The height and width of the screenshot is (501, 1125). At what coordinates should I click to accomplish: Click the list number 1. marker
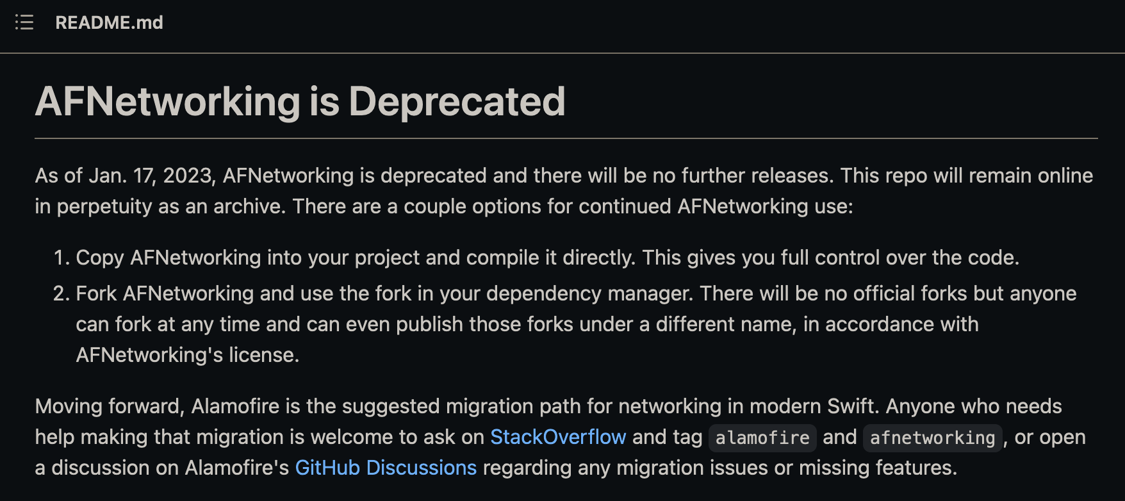62,258
